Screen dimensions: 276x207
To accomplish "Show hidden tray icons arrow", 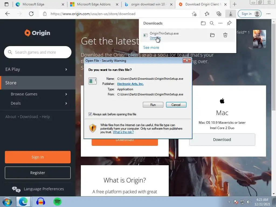I will [229, 202].
